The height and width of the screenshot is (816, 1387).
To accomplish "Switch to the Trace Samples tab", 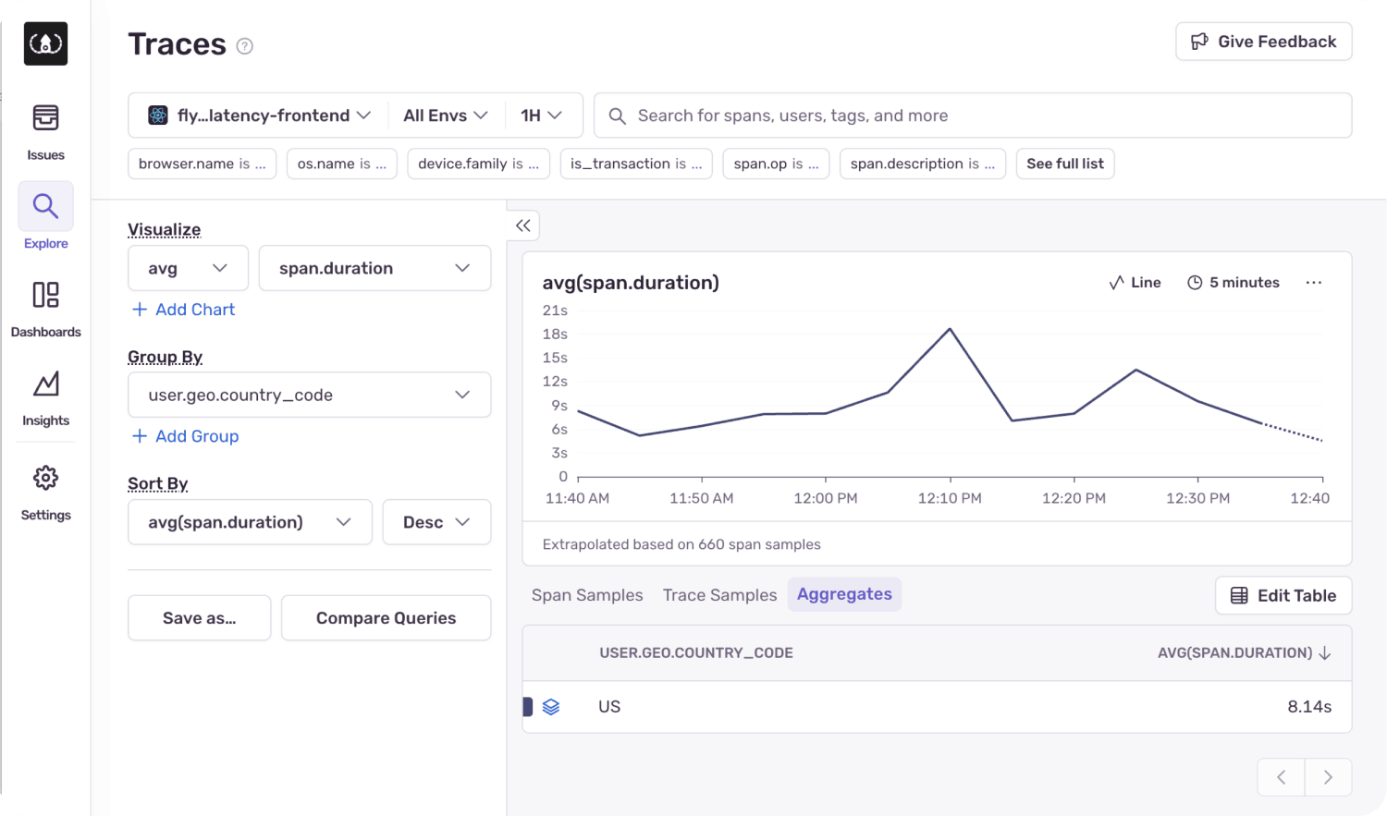I will pos(719,595).
